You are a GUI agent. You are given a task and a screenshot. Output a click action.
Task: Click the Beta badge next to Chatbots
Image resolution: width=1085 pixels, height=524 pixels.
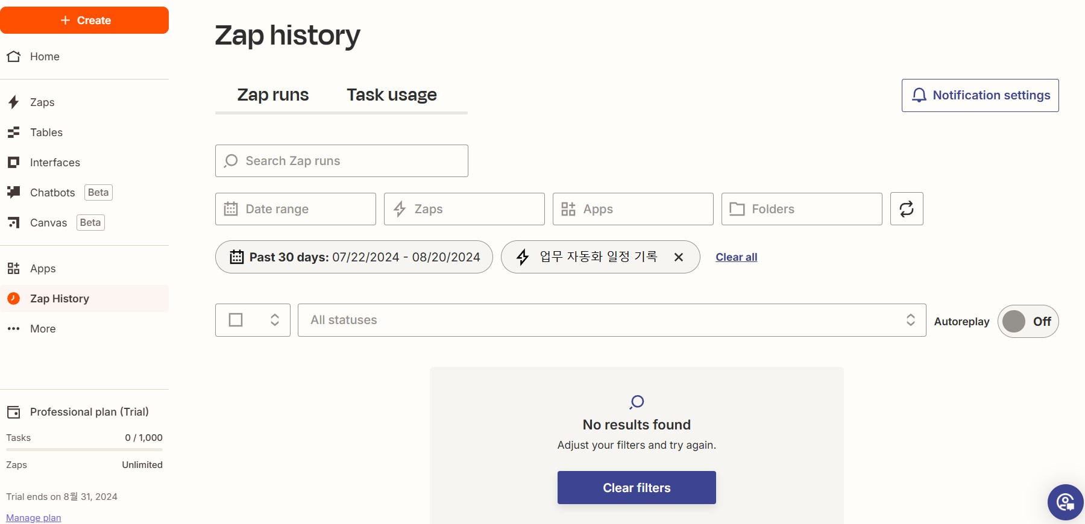coord(98,193)
